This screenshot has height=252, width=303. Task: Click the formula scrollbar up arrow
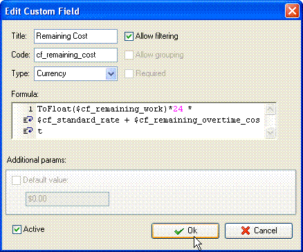tap(270, 109)
